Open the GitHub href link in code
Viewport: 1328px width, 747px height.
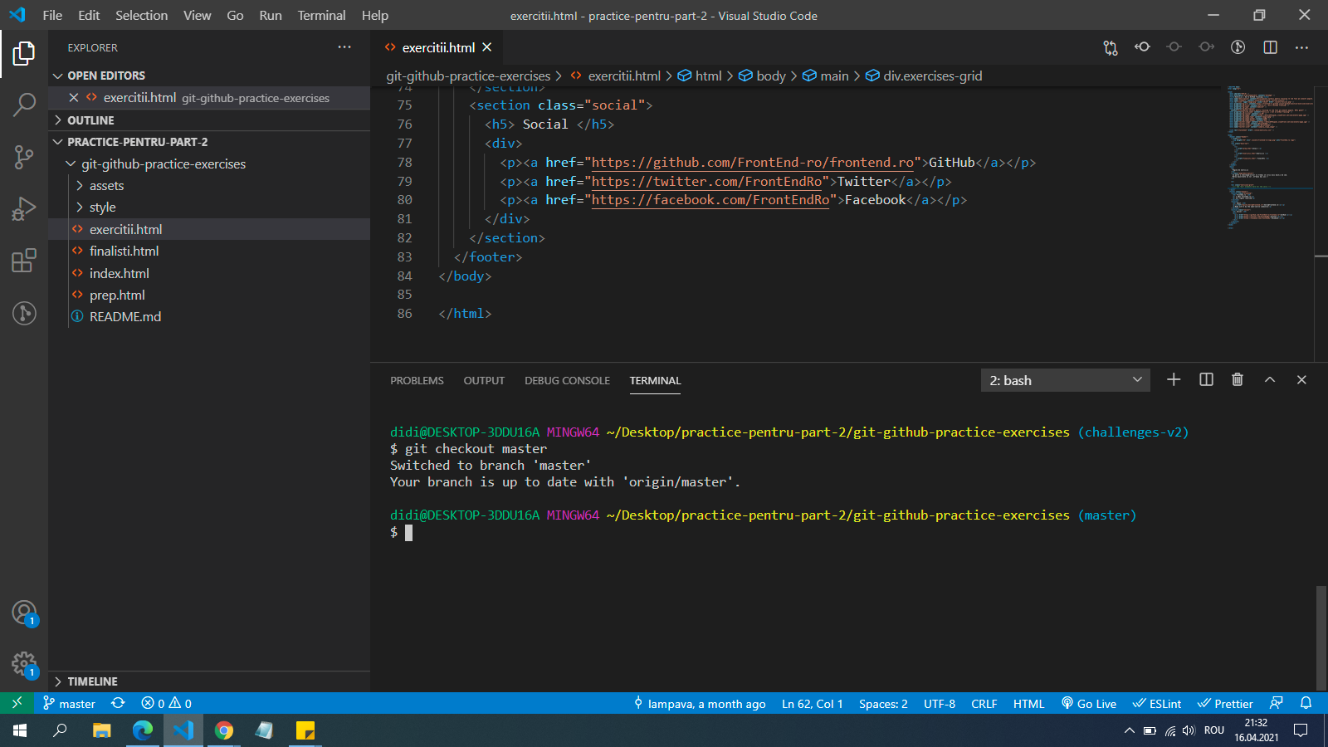(752, 163)
